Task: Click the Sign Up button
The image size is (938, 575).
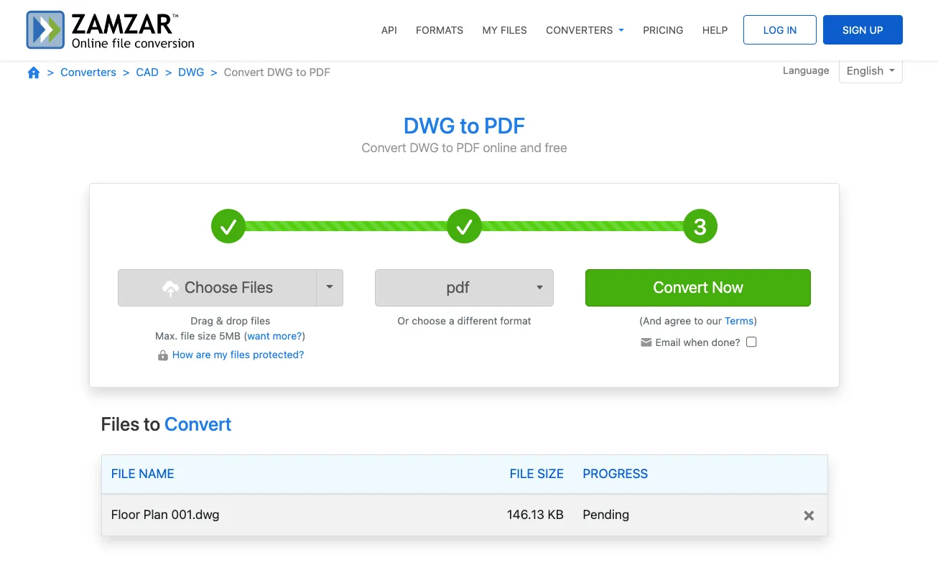Action: click(863, 30)
